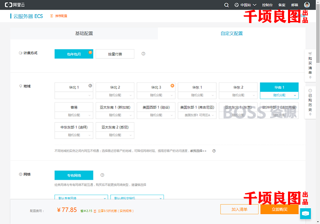320x224 pixels.
Task: Open zone dropdown under 香港
Action: pos(74,115)
